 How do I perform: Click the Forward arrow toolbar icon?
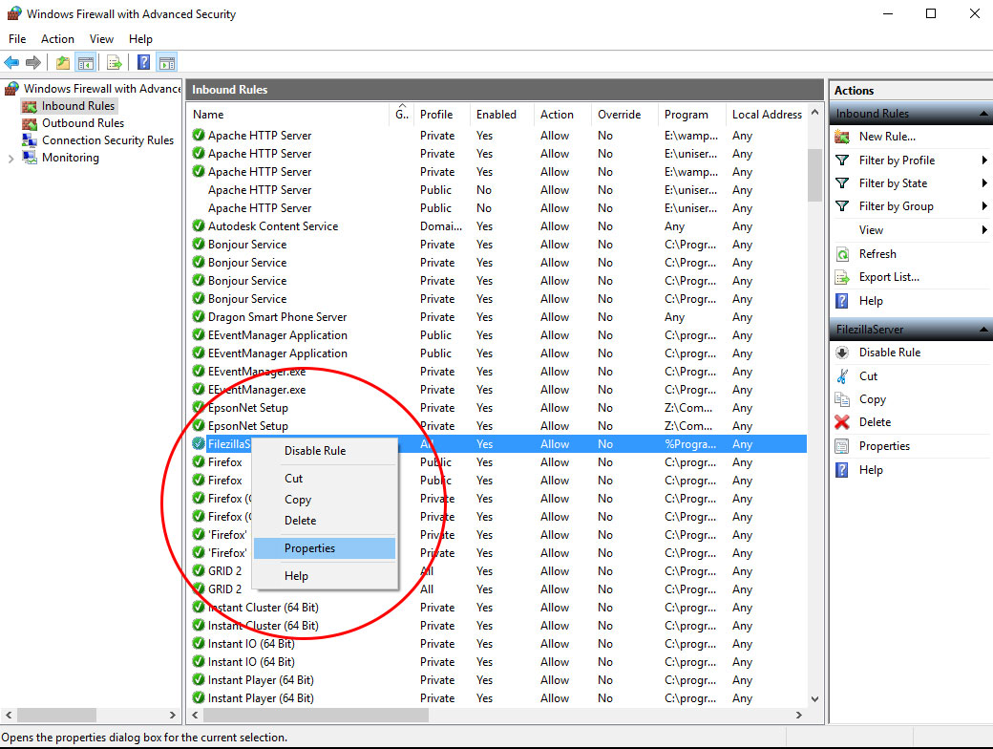click(x=32, y=62)
